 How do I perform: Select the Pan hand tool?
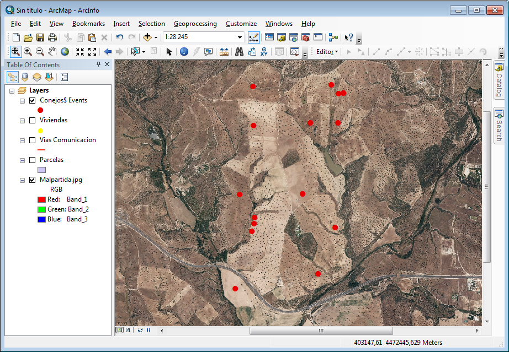click(x=52, y=51)
